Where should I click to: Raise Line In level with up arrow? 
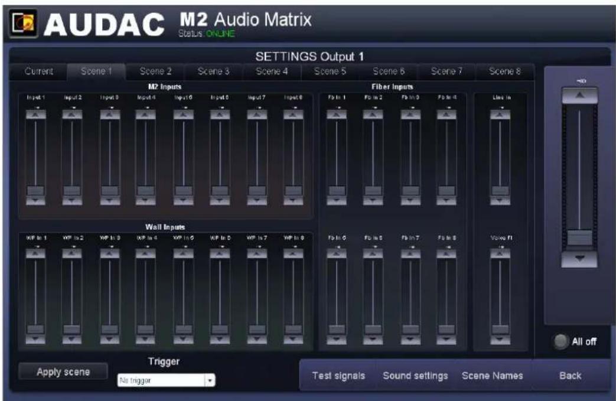(x=500, y=115)
